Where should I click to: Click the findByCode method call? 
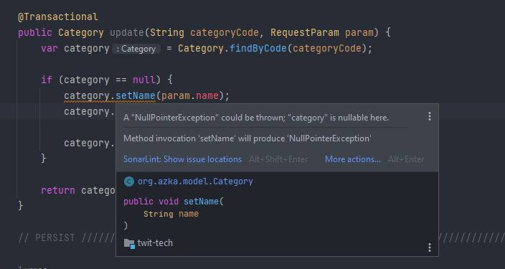coord(258,48)
